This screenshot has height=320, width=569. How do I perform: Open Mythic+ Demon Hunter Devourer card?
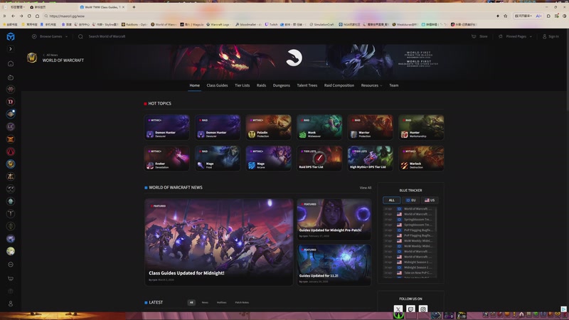coord(167,127)
